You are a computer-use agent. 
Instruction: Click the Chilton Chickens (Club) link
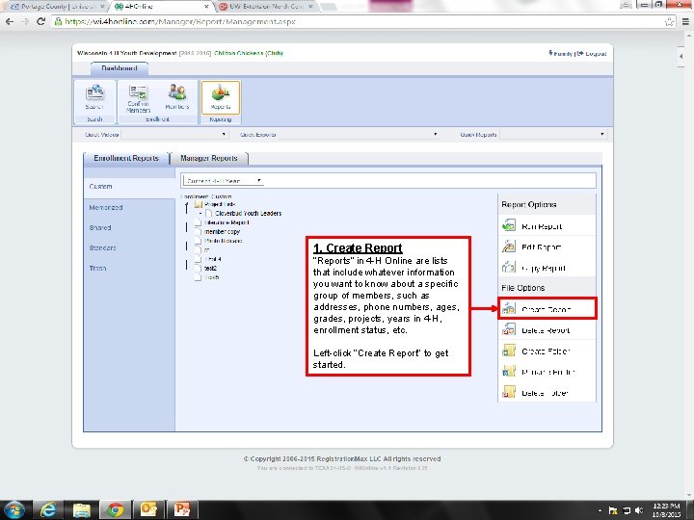click(249, 53)
